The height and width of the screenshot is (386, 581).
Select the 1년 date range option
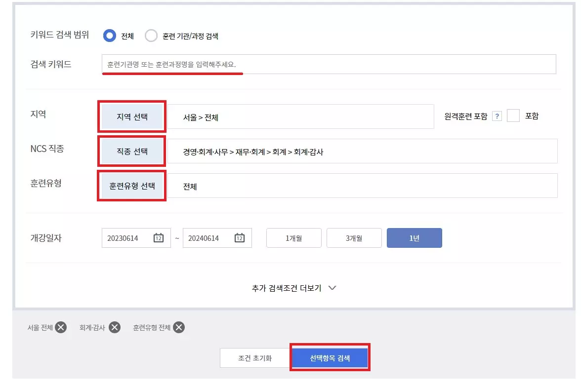tap(415, 237)
